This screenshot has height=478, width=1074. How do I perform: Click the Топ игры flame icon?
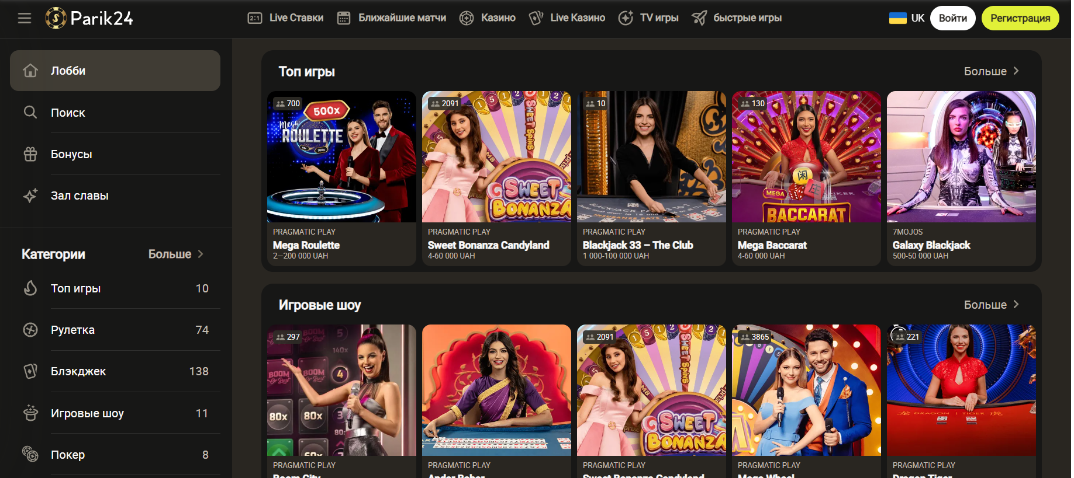click(x=30, y=288)
